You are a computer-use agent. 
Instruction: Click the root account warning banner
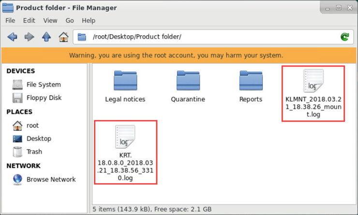click(179, 55)
